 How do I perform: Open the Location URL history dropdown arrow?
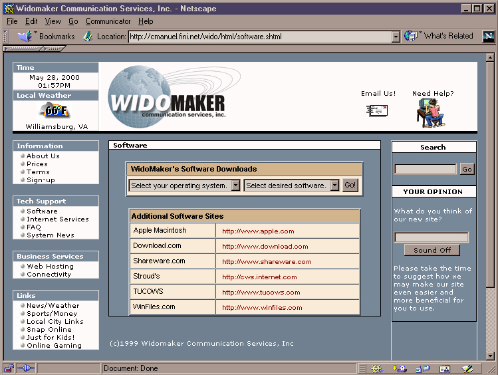396,37
